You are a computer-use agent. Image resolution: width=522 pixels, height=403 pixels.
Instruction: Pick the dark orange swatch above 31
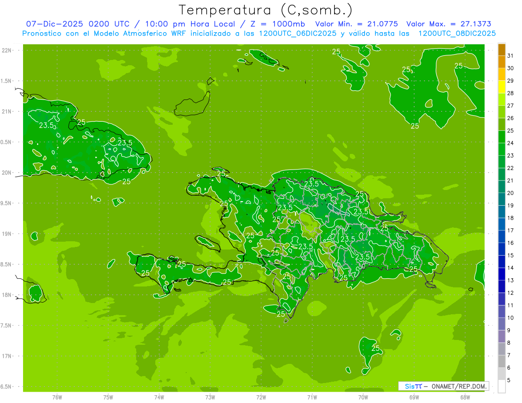502,50
